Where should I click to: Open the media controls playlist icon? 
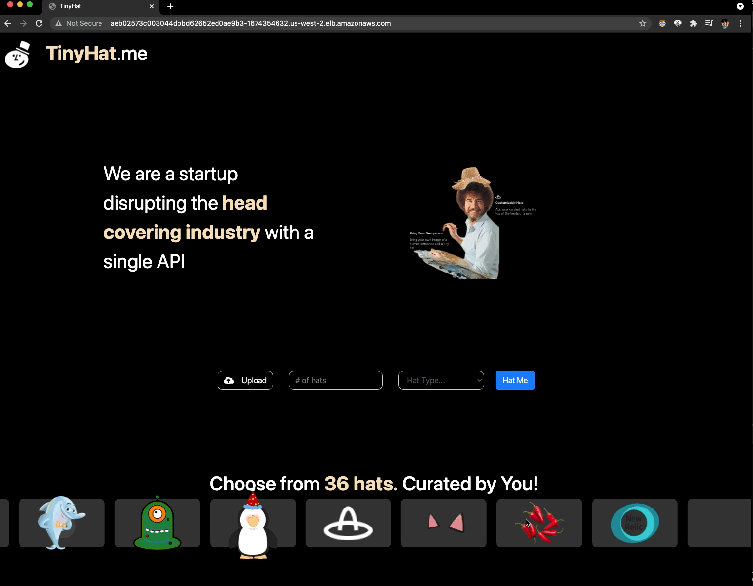(709, 23)
